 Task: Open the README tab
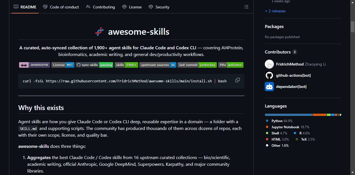point(25,7)
